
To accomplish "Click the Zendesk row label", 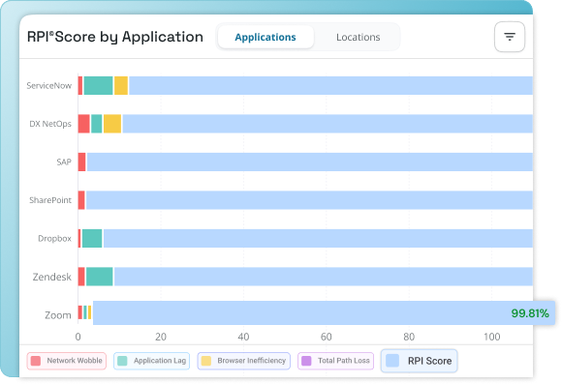I will 52,277.
